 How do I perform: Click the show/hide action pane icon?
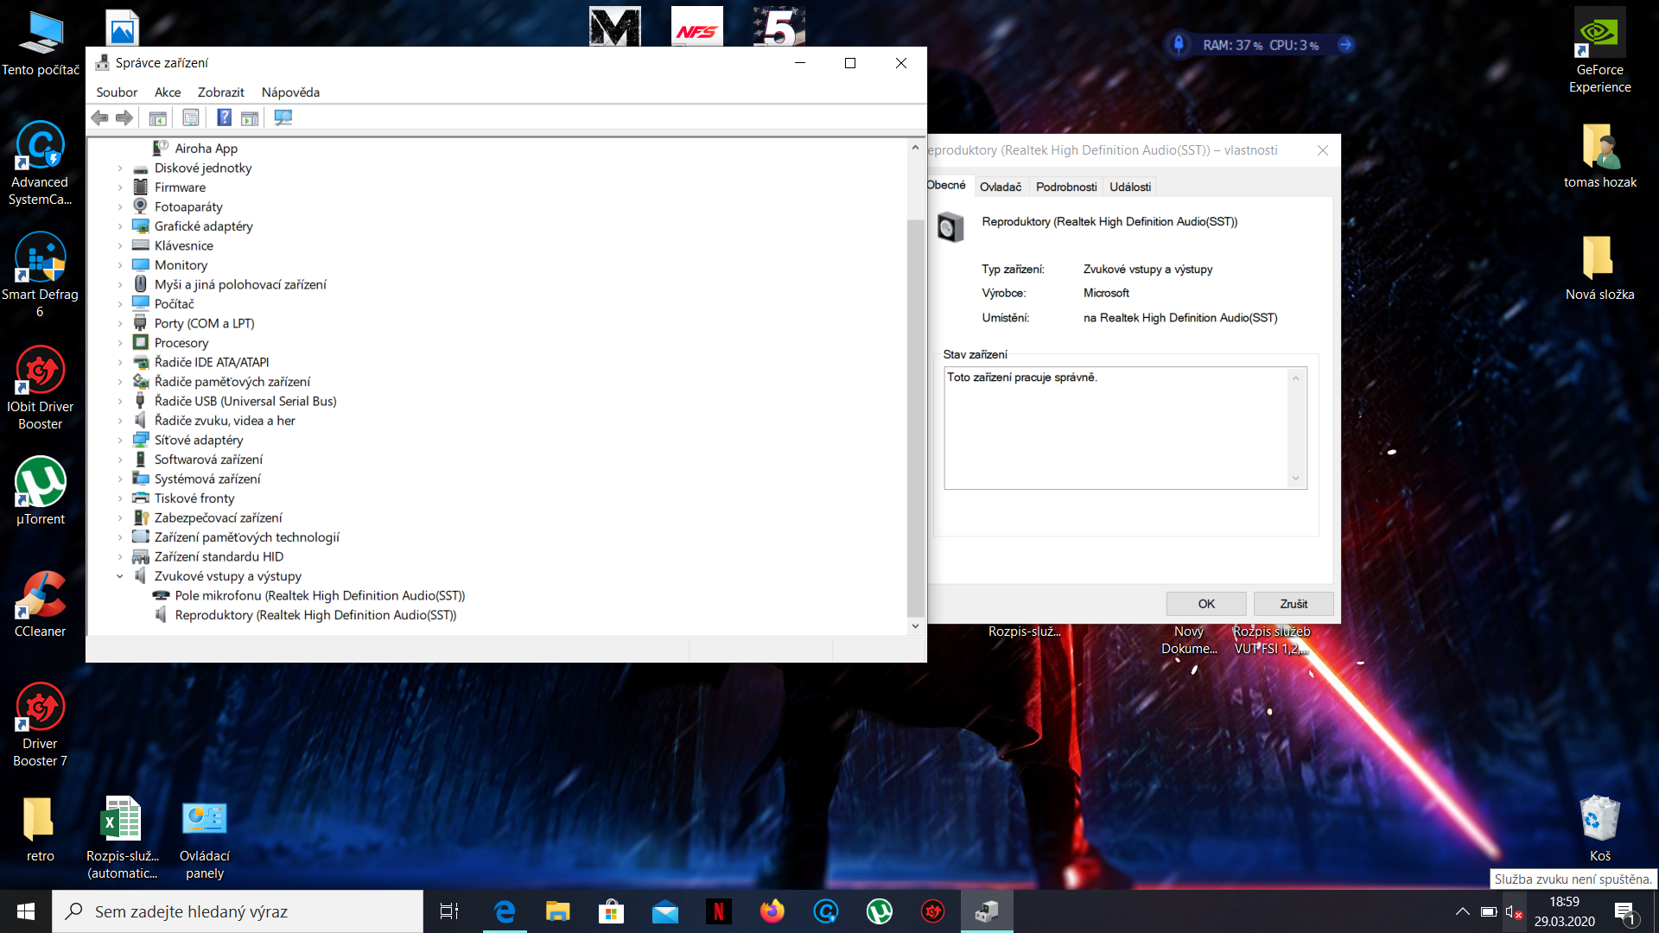click(x=250, y=117)
